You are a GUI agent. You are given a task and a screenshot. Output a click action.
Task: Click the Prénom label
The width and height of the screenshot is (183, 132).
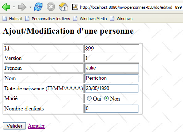[13, 68]
